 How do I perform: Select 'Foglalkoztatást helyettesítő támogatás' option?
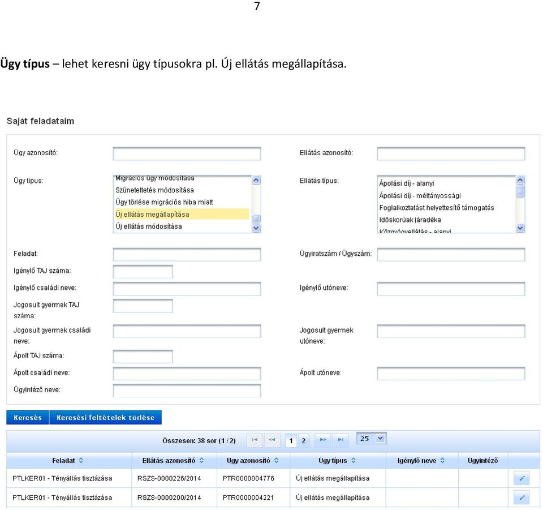(446, 208)
